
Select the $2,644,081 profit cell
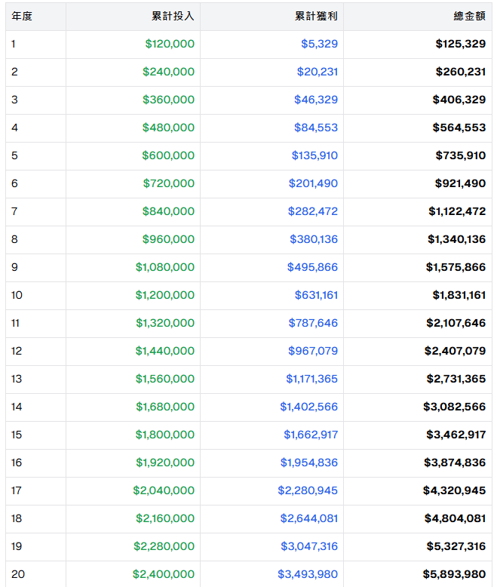tap(309, 518)
